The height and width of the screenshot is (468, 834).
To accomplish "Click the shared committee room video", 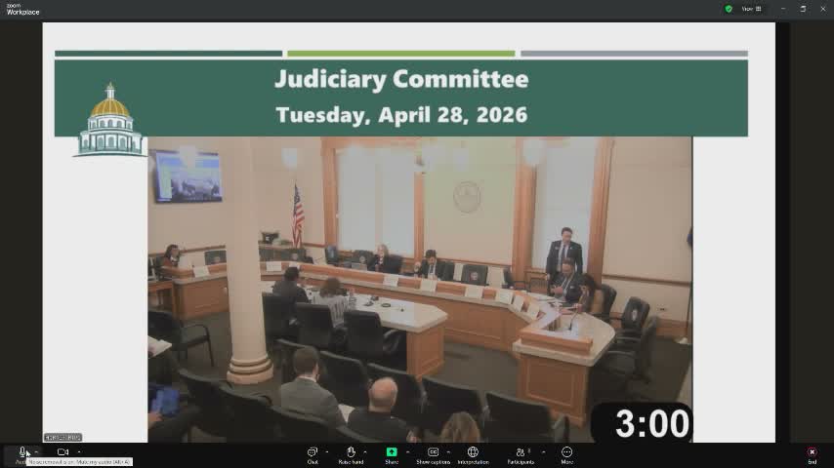I will pyautogui.click(x=420, y=290).
